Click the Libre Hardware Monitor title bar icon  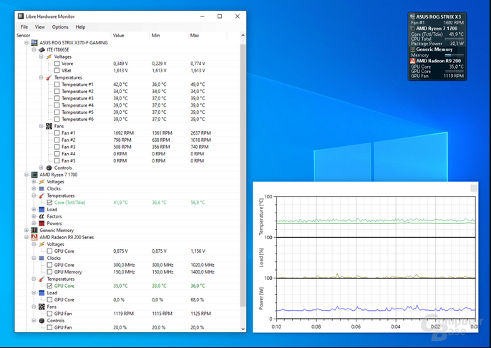point(21,16)
